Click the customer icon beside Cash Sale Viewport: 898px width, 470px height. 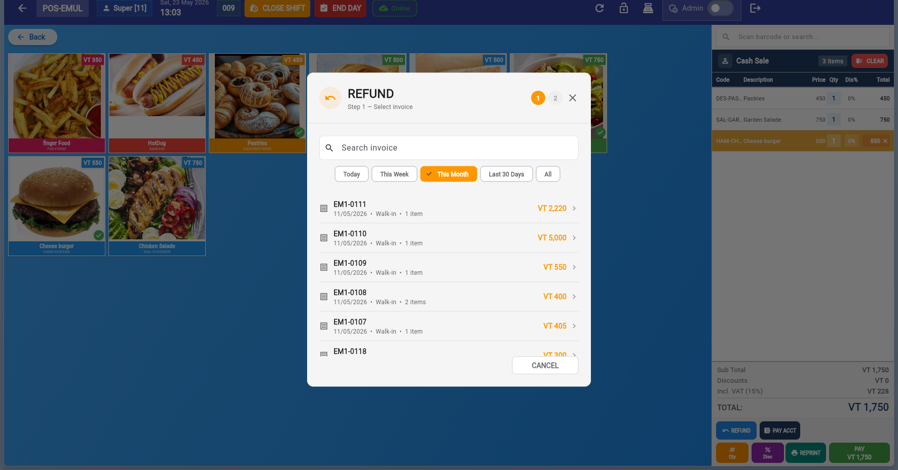(x=725, y=61)
